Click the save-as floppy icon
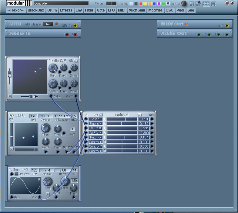This screenshot has height=213, width=238. pyautogui.click(x=198, y=4)
